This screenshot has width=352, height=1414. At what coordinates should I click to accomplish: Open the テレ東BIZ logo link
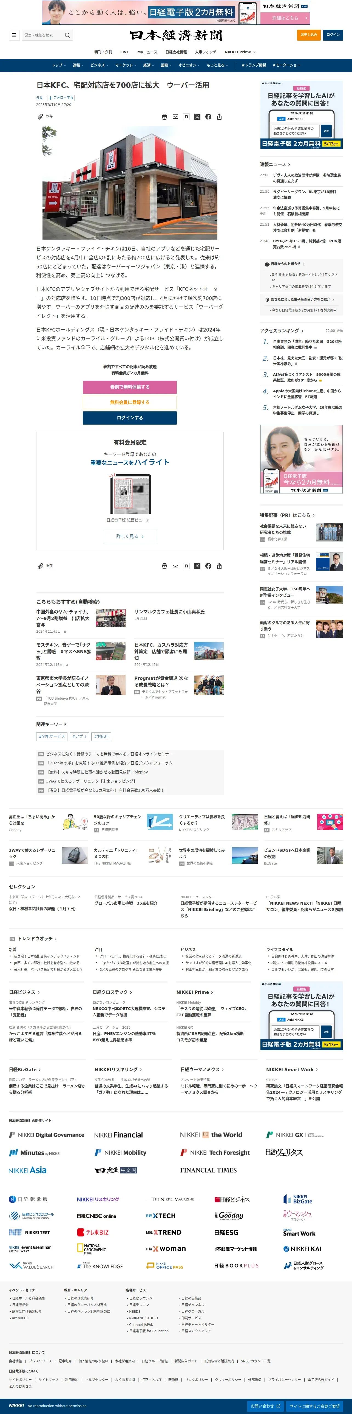click(x=93, y=1232)
